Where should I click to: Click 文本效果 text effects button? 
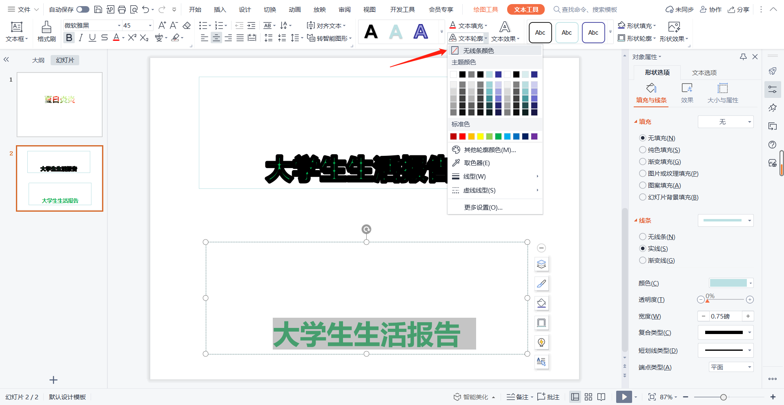coord(505,32)
